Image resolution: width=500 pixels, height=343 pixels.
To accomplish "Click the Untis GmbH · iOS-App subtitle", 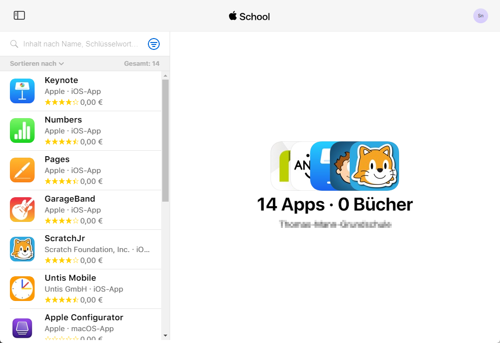I will click(x=84, y=289).
